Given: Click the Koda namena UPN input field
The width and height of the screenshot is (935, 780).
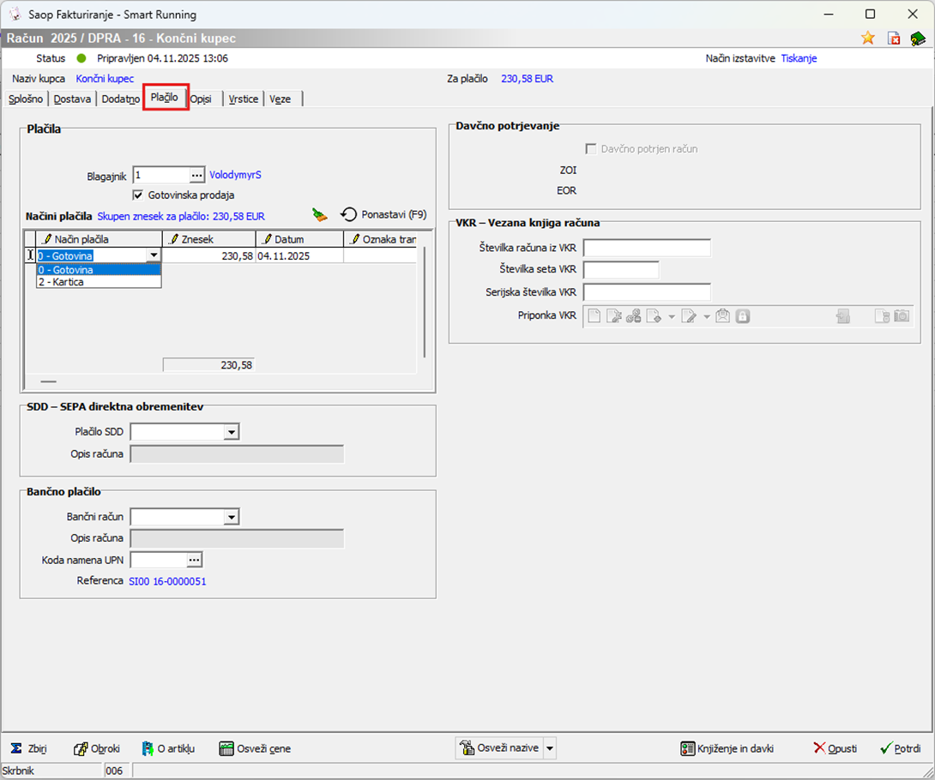Looking at the screenshot, I should (x=159, y=560).
